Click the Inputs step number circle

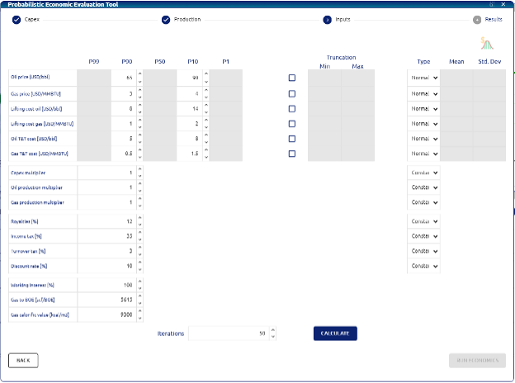point(327,19)
